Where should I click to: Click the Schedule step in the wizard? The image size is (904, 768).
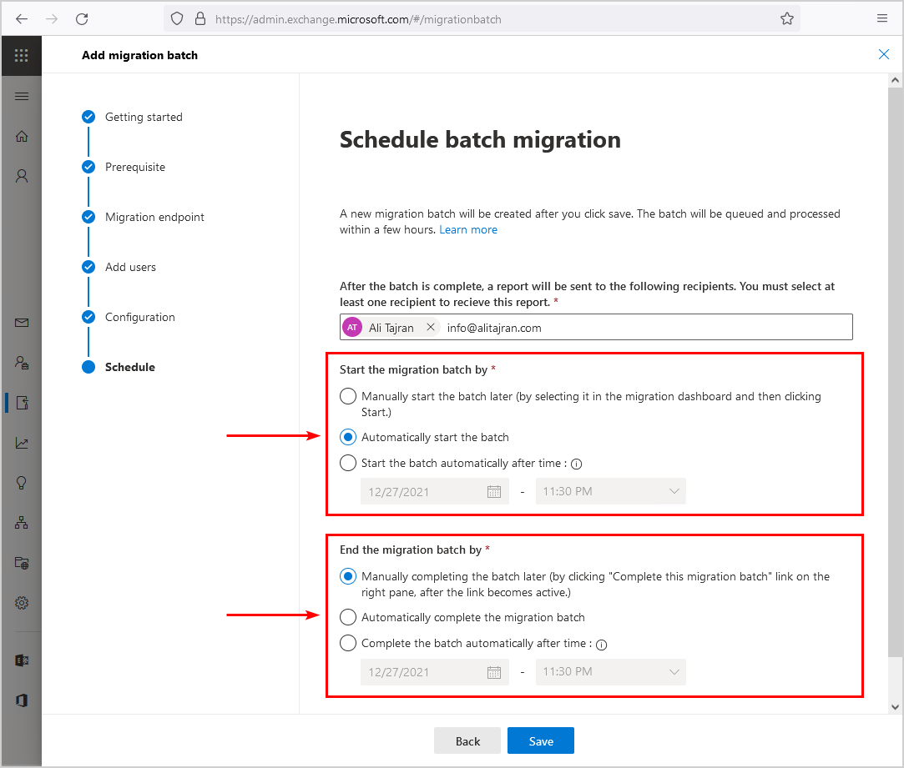129,367
